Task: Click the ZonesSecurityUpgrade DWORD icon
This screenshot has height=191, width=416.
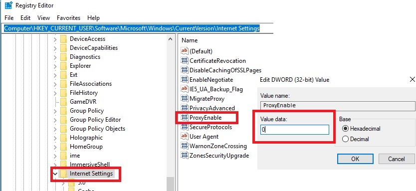Action: [x=185, y=155]
